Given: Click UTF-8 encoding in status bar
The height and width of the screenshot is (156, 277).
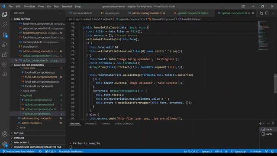Looking at the screenshot, I should tap(218, 151).
